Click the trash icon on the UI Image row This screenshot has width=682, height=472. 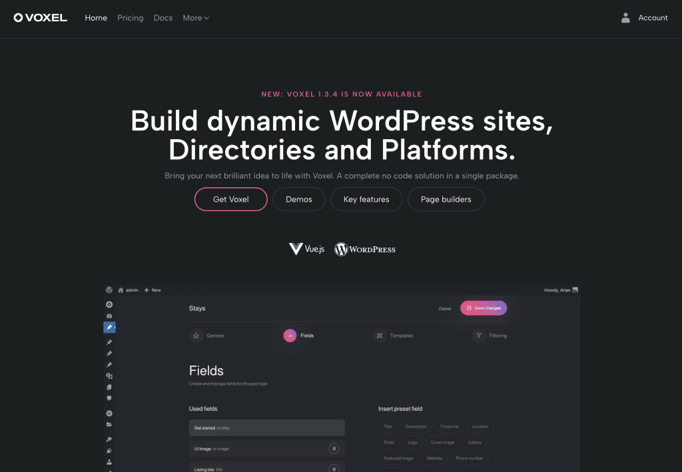[334, 449]
